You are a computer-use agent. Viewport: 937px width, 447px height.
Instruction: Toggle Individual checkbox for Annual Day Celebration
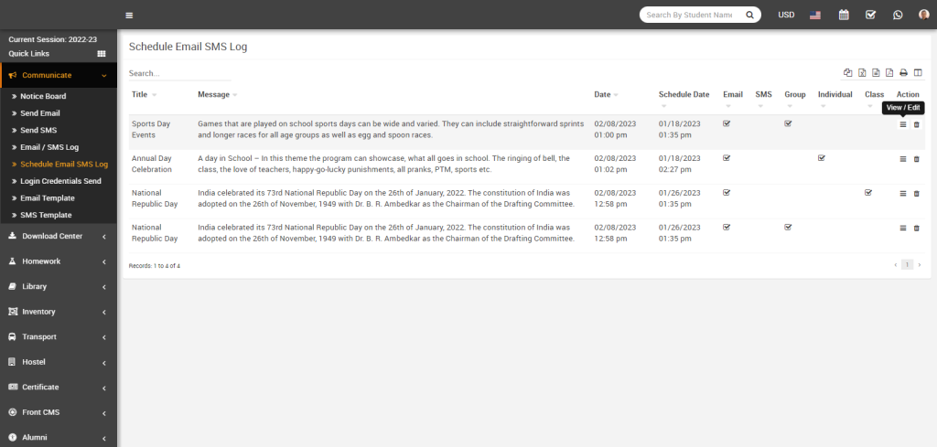click(822, 158)
